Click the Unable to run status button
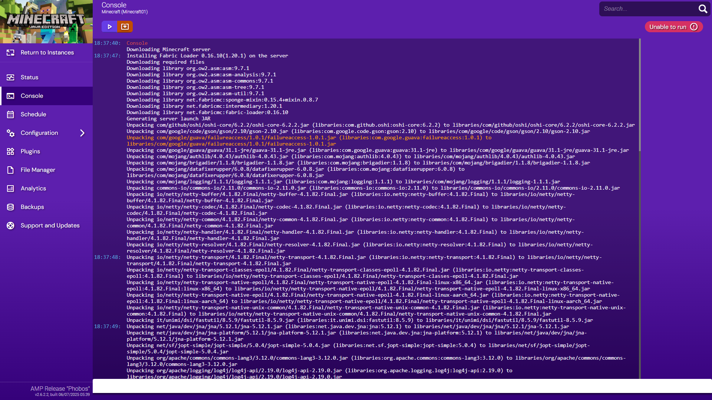712x400 pixels. point(674,27)
